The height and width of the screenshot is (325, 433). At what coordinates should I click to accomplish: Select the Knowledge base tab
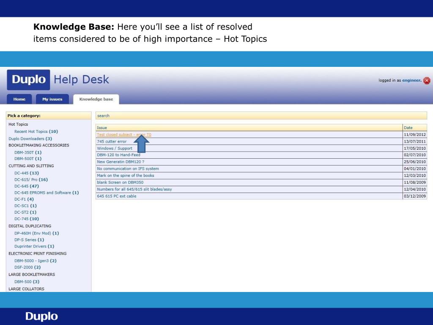point(96,99)
